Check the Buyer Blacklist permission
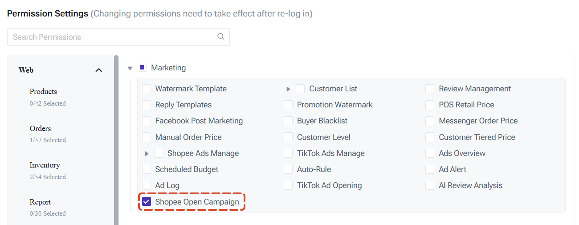Viewport: 579px width, 225px height. (x=289, y=121)
